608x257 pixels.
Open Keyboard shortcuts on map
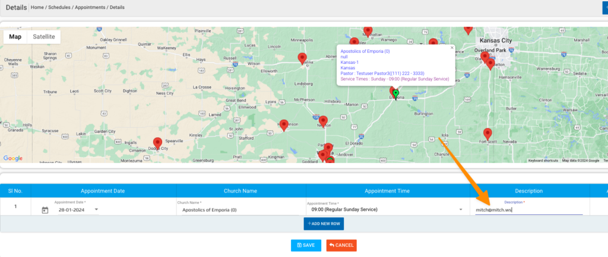tap(543, 160)
